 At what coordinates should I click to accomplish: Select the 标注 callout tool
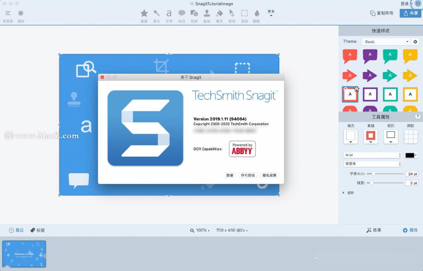tap(182, 16)
